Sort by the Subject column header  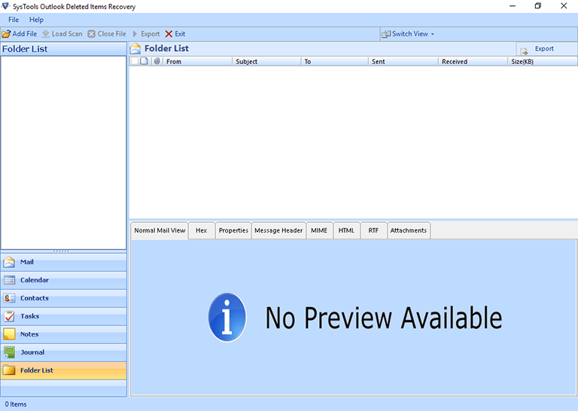pos(267,62)
